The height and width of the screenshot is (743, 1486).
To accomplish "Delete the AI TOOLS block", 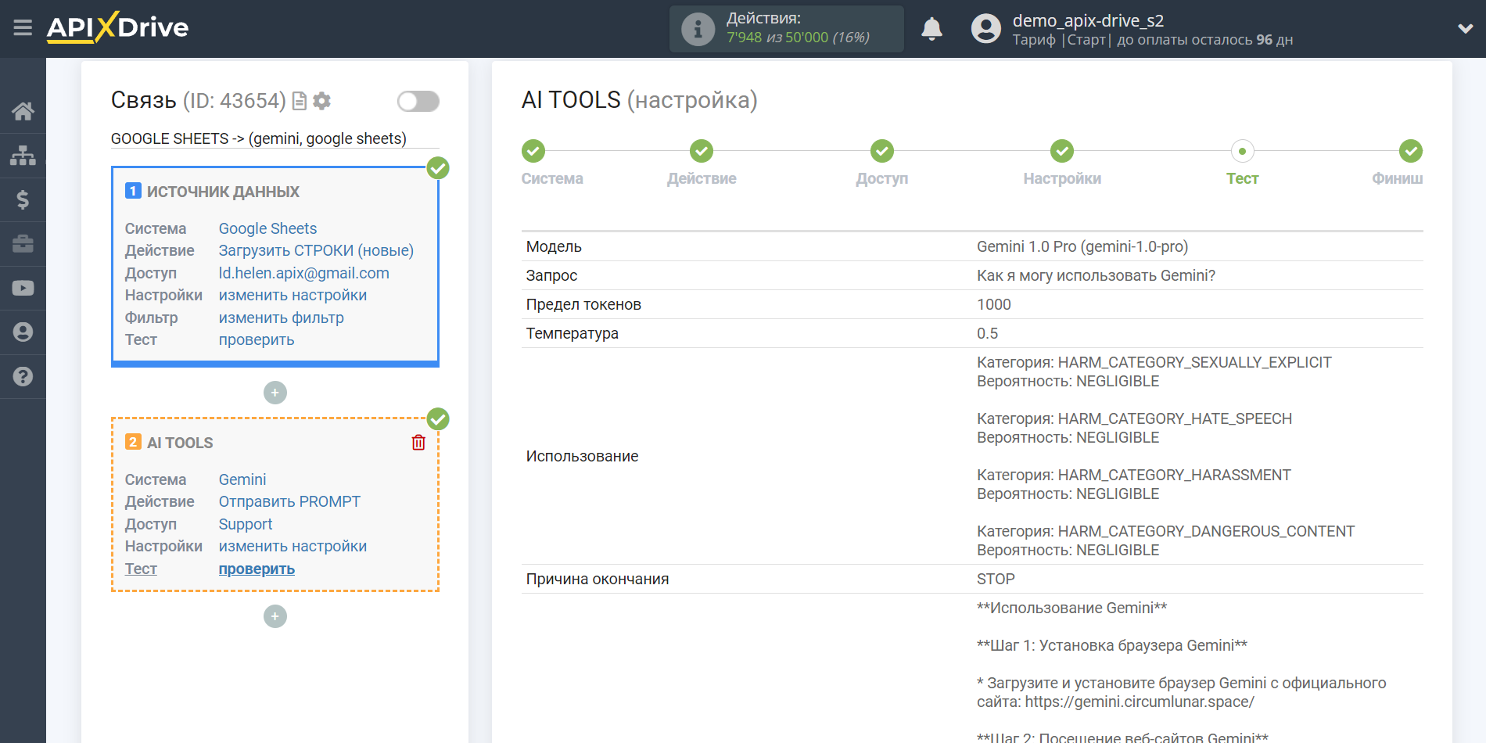I will coord(418,443).
